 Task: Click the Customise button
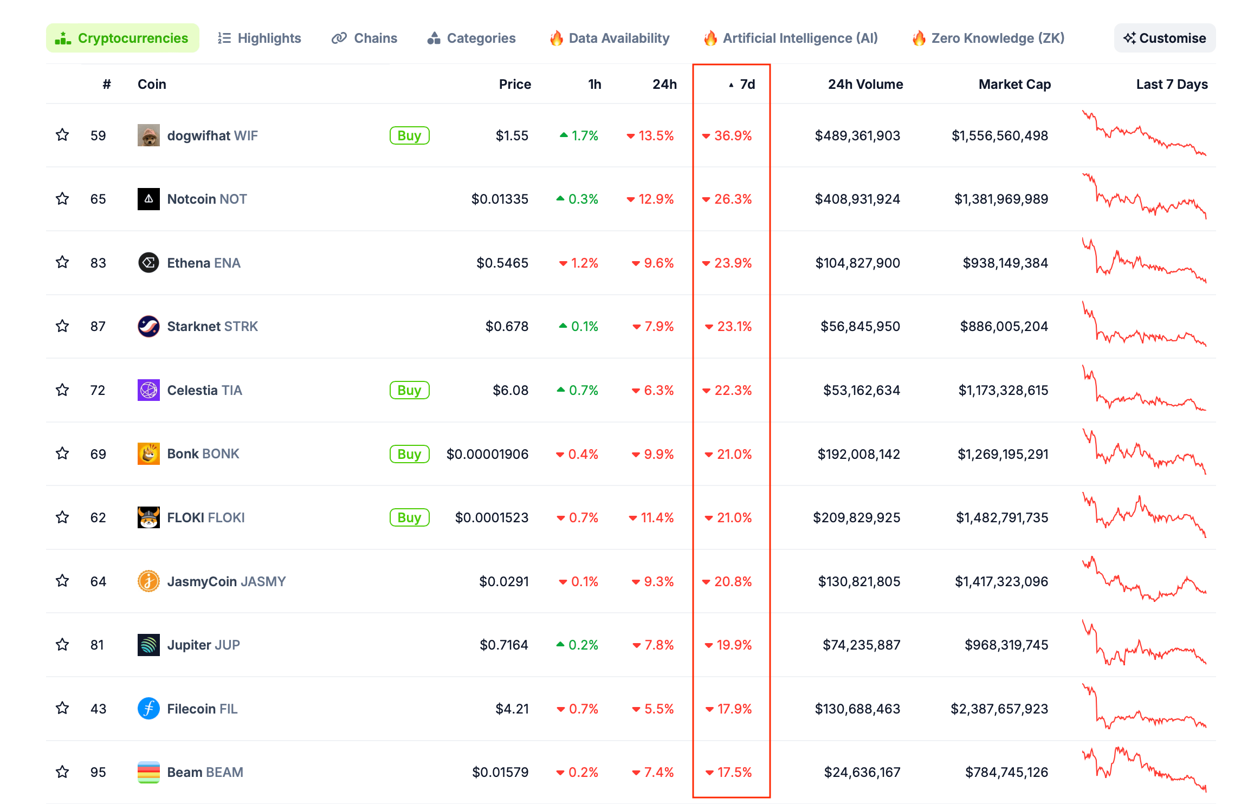point(1165,38)
